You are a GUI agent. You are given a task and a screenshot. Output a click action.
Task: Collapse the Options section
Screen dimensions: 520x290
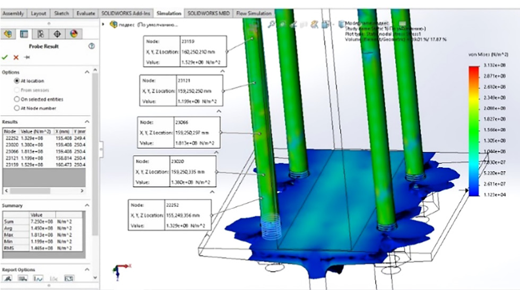point(87,72)
